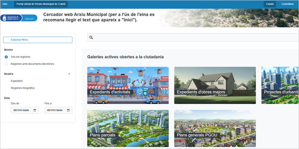Open calendar picker in Fins a field
This screenshot has height=149, width=299.
(x=68, y=110)
